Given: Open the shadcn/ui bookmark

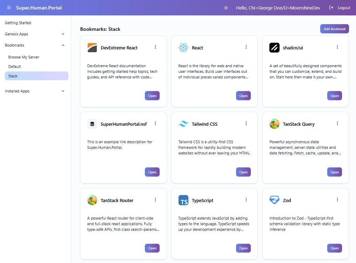Looking at the screenshot, I should [x=335, y=96].
